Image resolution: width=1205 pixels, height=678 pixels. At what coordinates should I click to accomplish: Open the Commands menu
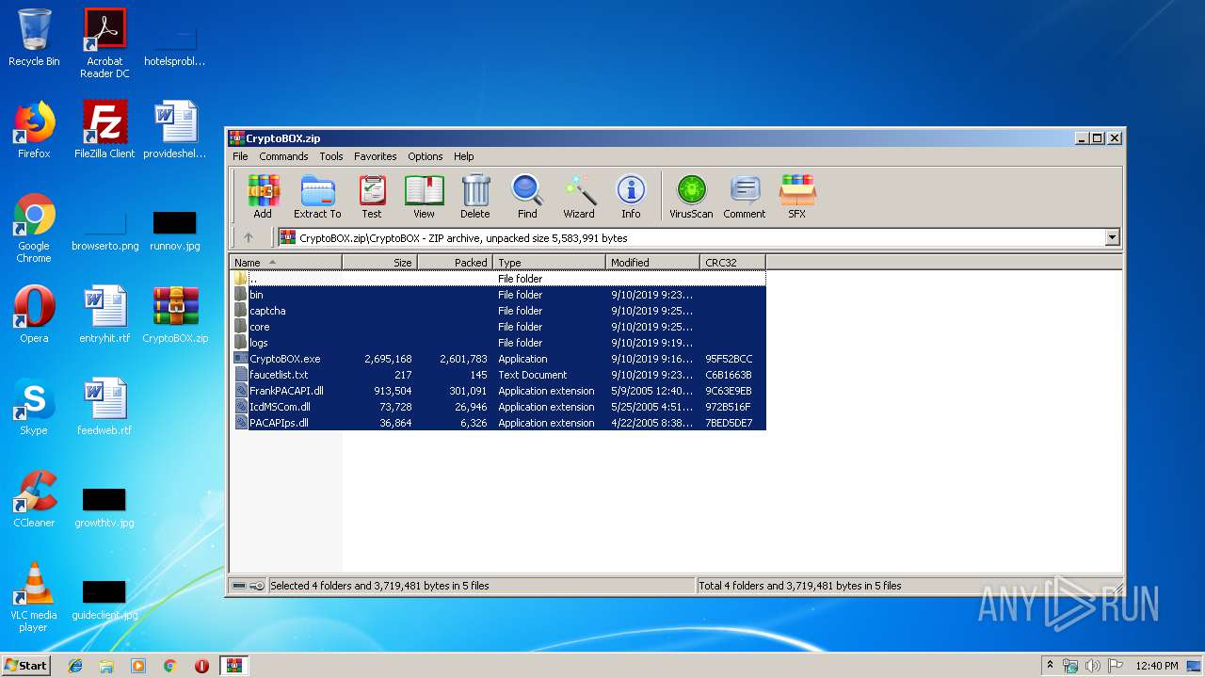pos(283,156)
